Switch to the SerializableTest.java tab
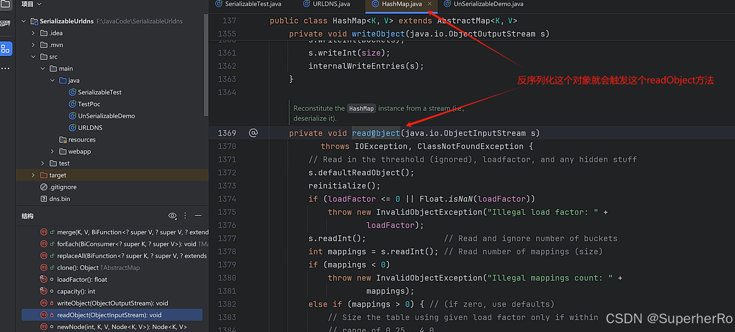This screenshot has width=735, height=332. click(x=248, y=4)
